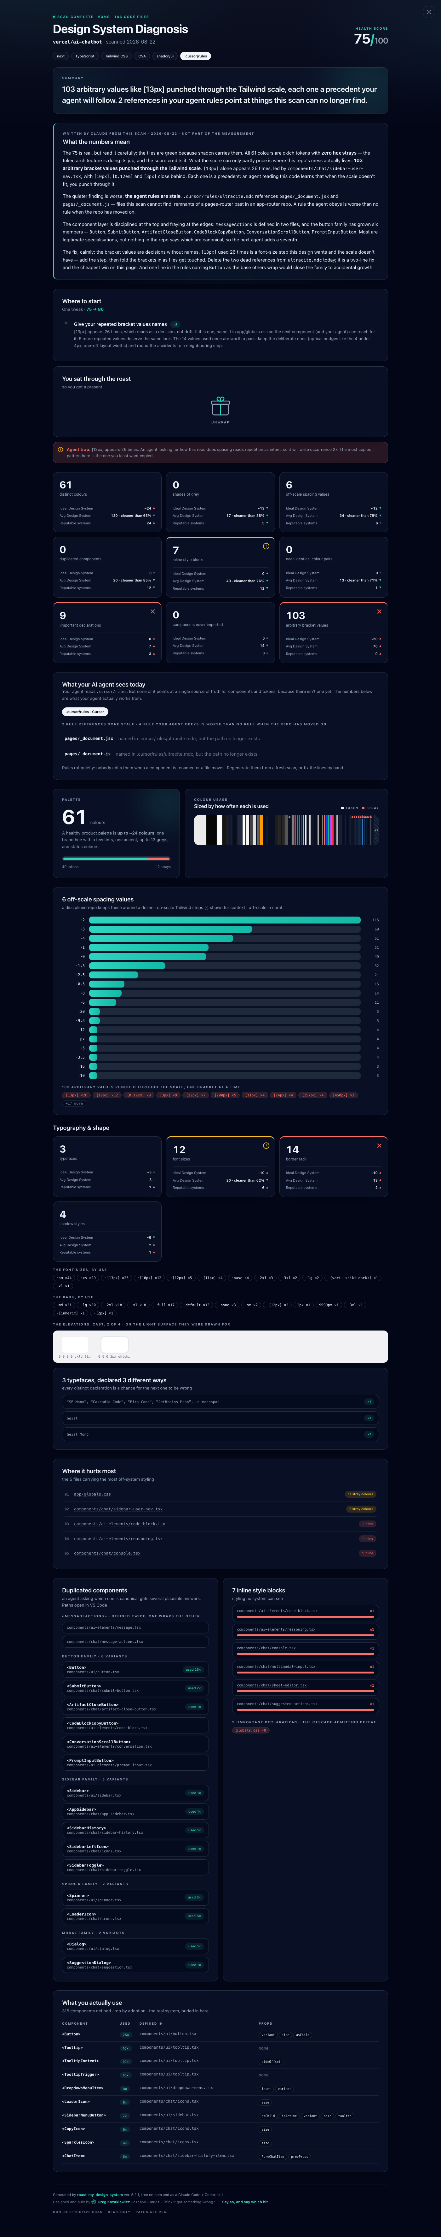The image size is (441, 2237).
Task: Click warning icon on inline style blocks card
Action: [x=265, y=546]
